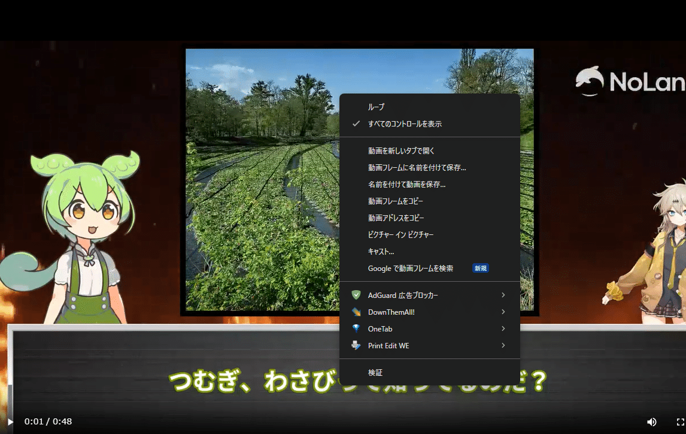
Task: Open 検証 from the context menu
Action: click(430, 373)
